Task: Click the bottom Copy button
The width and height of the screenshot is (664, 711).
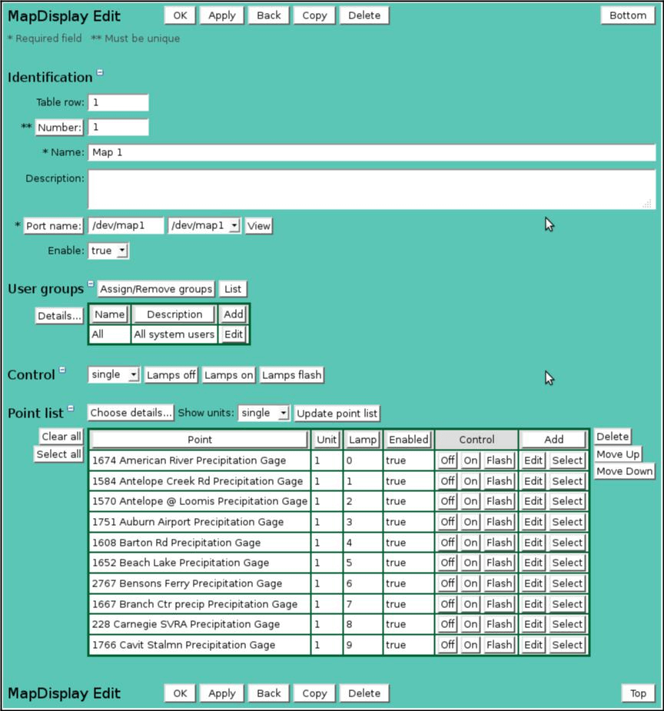Action: [x=314, y=693]
